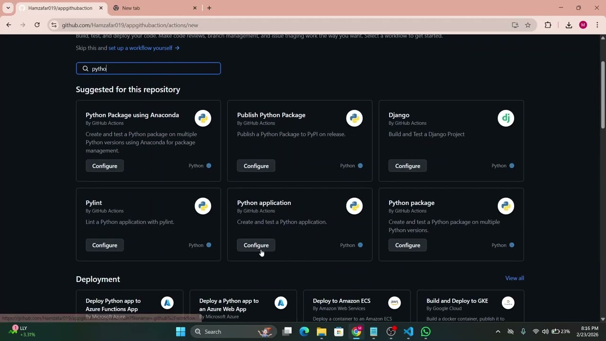
Task: Click the microphone icon in system tray
Action: click(x=523, y=332)
